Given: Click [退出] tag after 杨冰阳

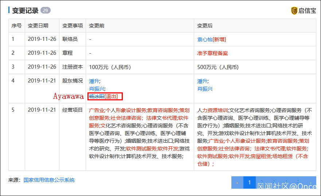Looking at the screenshot, I should click(x=111, y=96).
